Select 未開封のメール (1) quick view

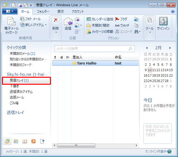(x=22, y=54)
